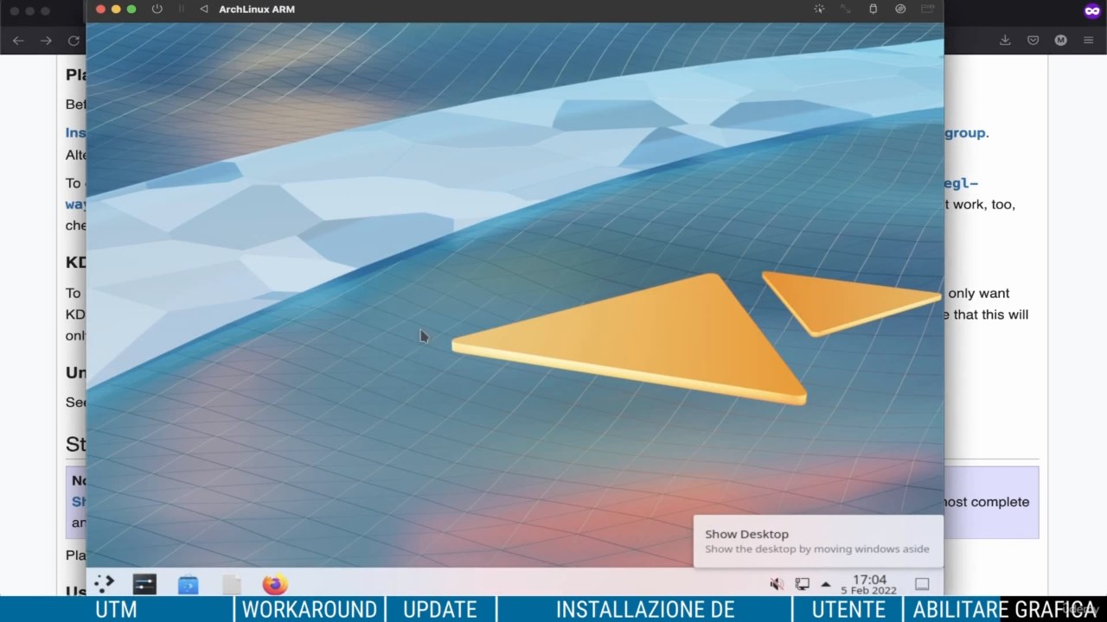
Task: Launch Discover software center from panel
Action: pyautogui.click(x=188, y=585)
